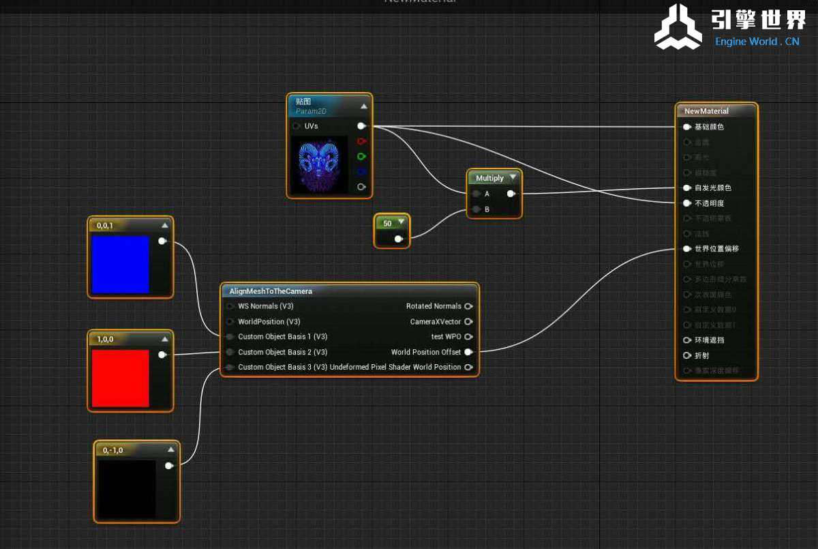818x549 pixels.
Task: Collapse the 贴图 texture node preview arrow
Action: click(x=363, y=106)
